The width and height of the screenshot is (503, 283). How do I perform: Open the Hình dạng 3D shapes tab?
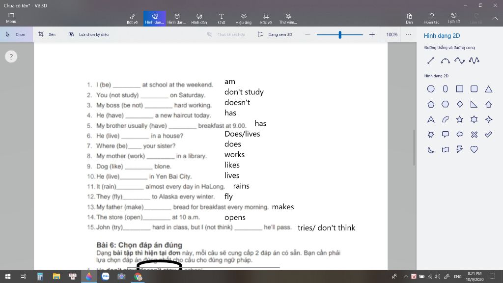click(x=177, y=19)
